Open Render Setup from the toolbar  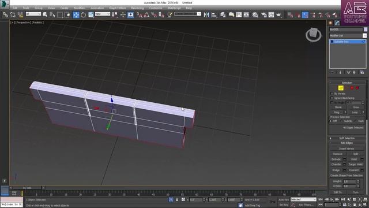(264, 15)
